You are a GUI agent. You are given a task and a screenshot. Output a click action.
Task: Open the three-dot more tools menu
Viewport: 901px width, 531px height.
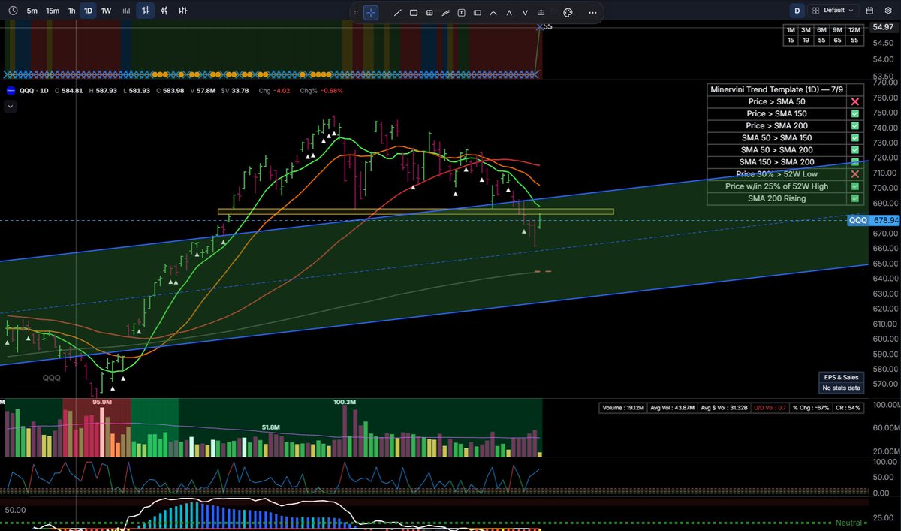(x=592, y=12)
